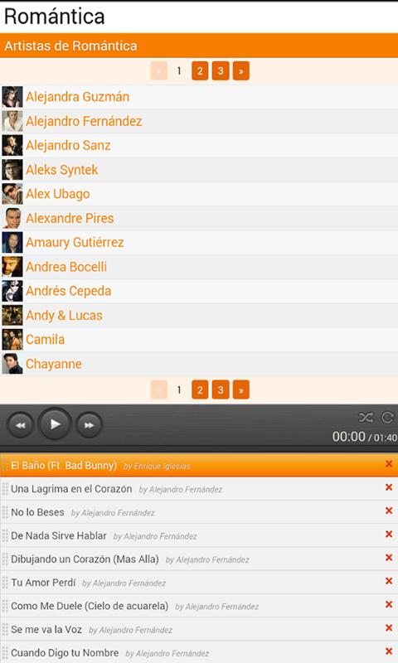Skip to the previous track
398x663 pixels.
pos(20,425)
